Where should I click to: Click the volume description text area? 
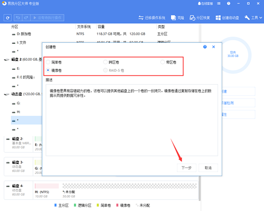pyautogui.click(x=131, y=120)
